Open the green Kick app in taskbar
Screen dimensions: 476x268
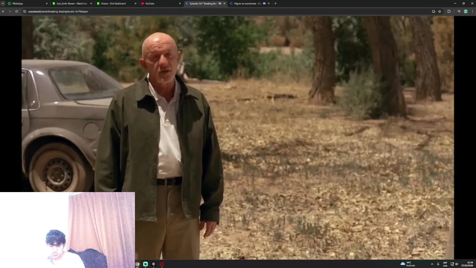coord(145,264)
